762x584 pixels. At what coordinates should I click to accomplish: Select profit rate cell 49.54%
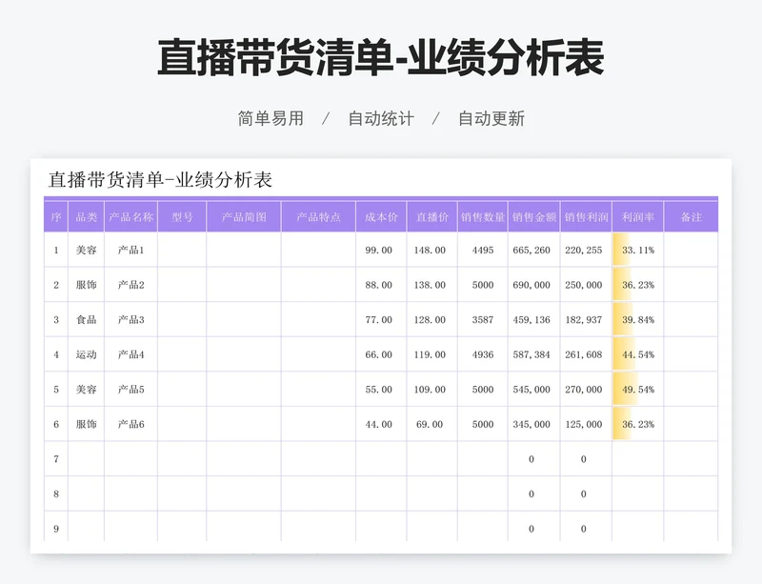[x=638, y=390]
